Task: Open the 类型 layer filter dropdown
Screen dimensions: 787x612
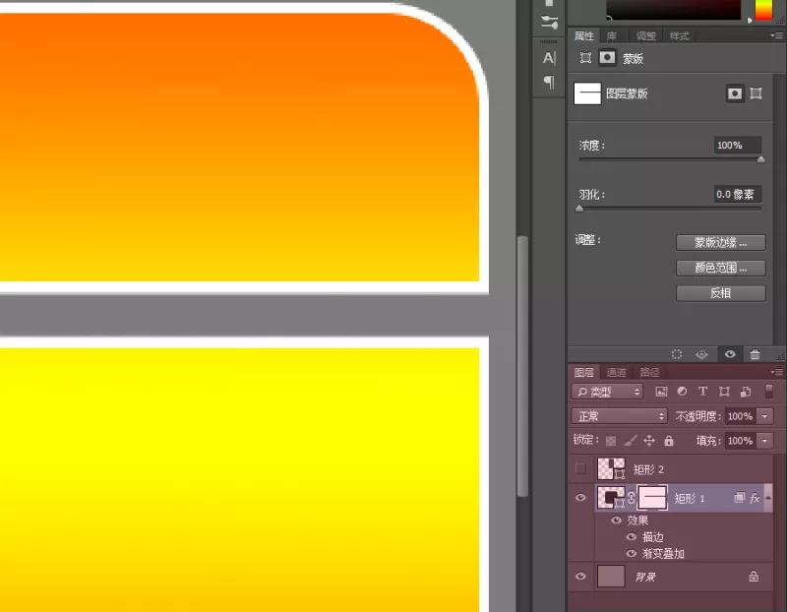Action: click(x=607, y=392)
